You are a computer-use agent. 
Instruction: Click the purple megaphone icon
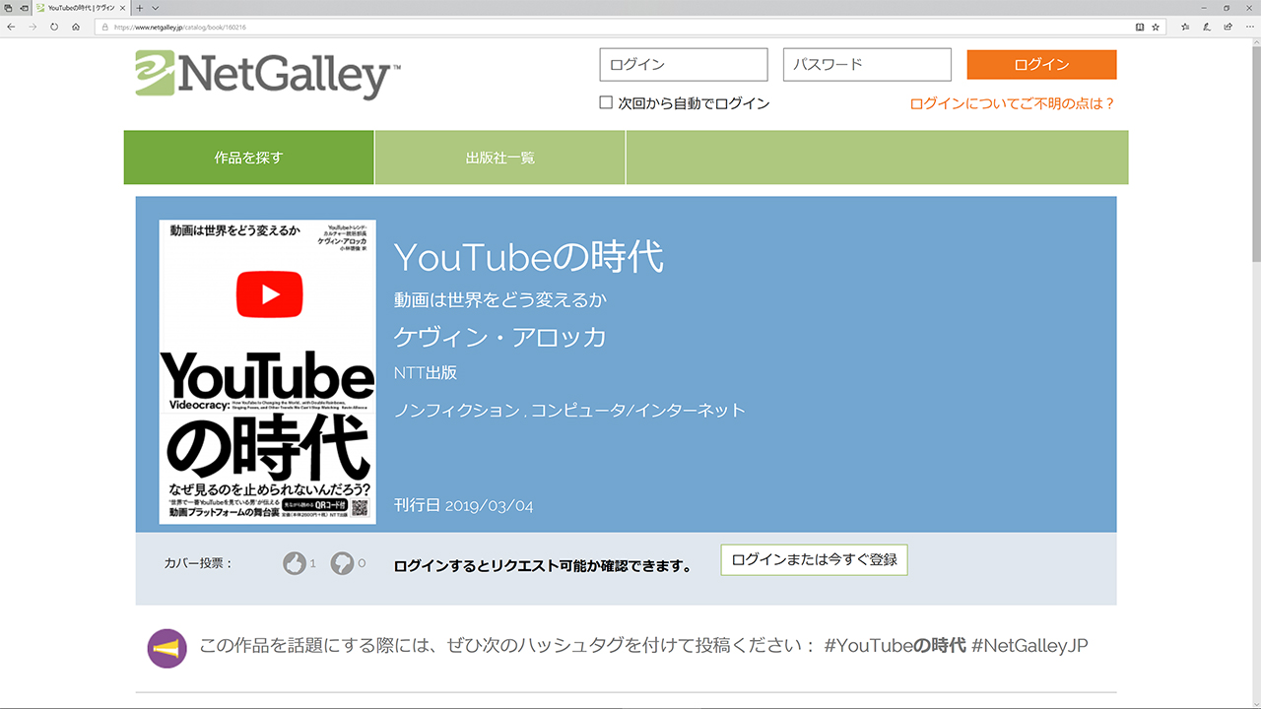click(166, 648)
